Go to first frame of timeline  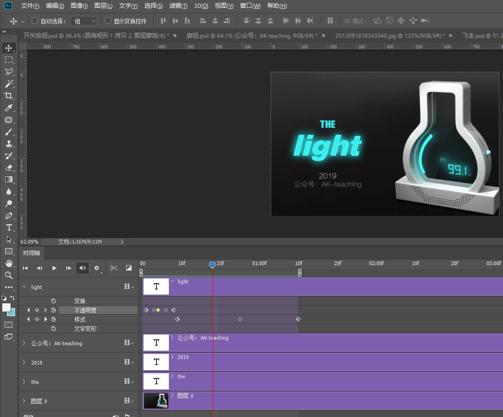[x=25, y=268]
